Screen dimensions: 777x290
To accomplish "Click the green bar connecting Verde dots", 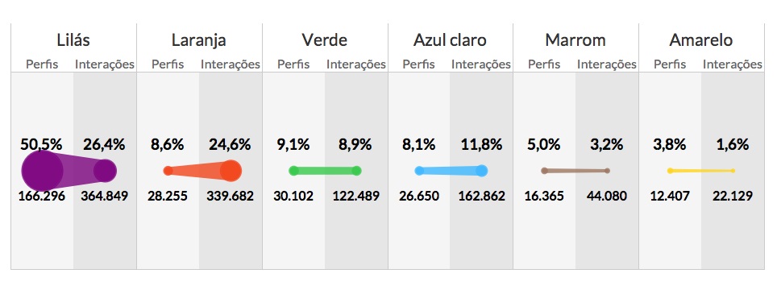I will pos(325,171).
